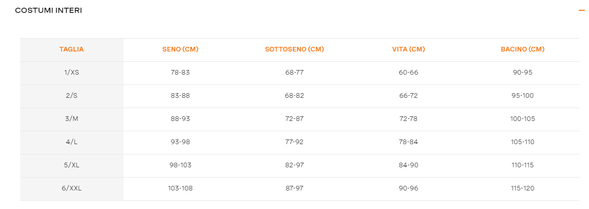The height and width of the screenshot is (209, 589).
Task: Select the BACINO (CM) column header
Action: [522, 49]
